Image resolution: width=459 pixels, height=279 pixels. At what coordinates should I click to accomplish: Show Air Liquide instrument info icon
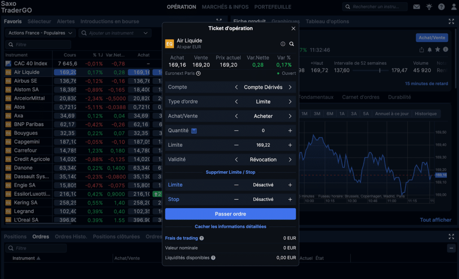click(283, 44)
